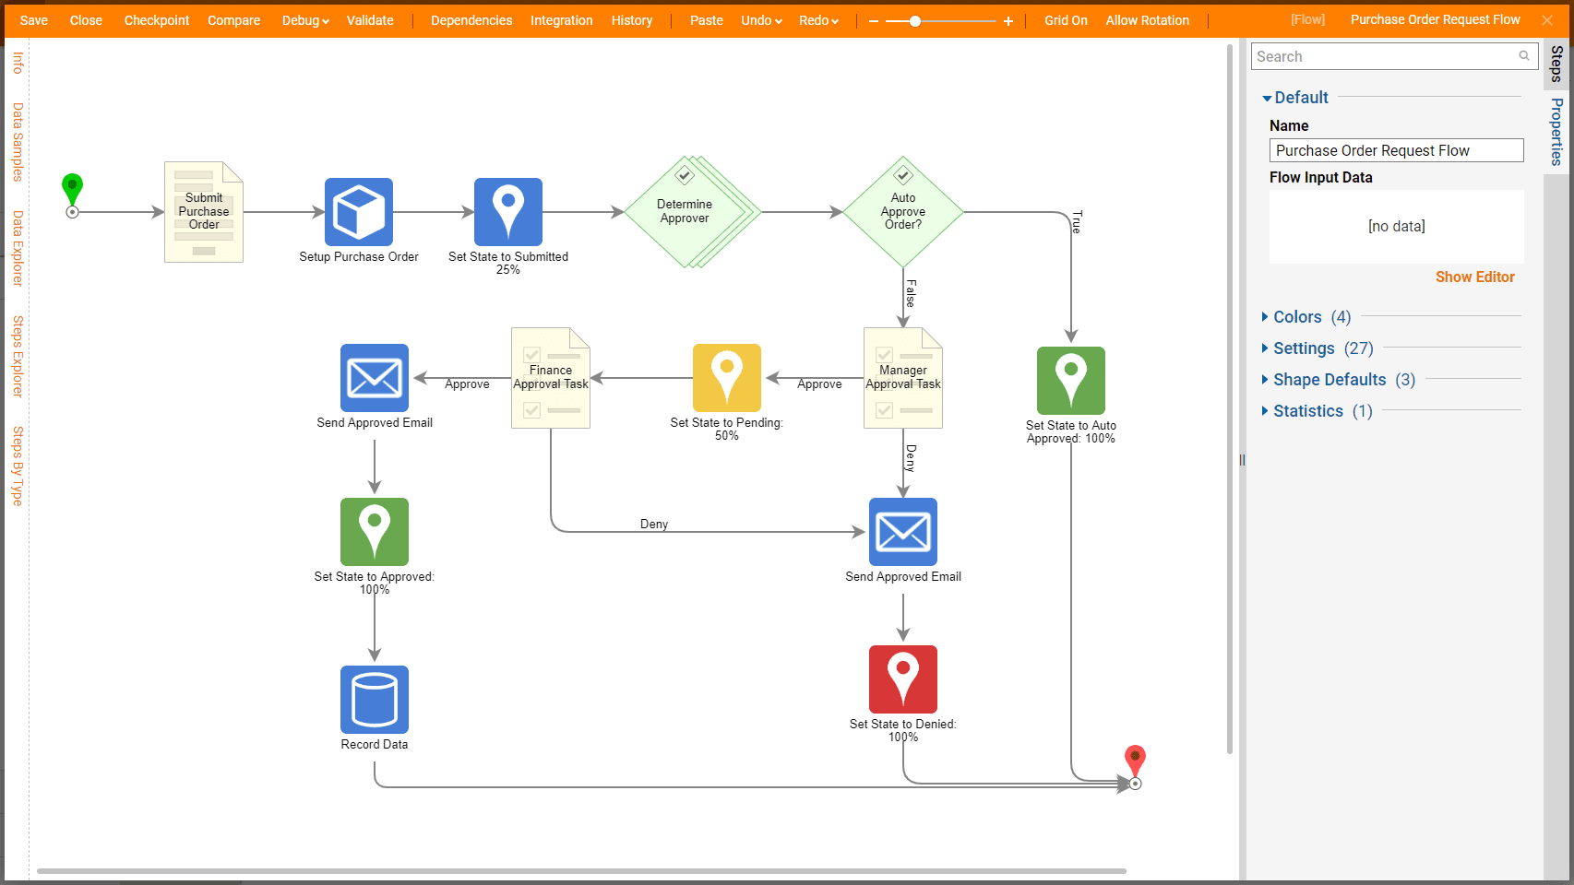Click Paste in the toolbar
Viewport: 1574px width, 885px height.
707,20
